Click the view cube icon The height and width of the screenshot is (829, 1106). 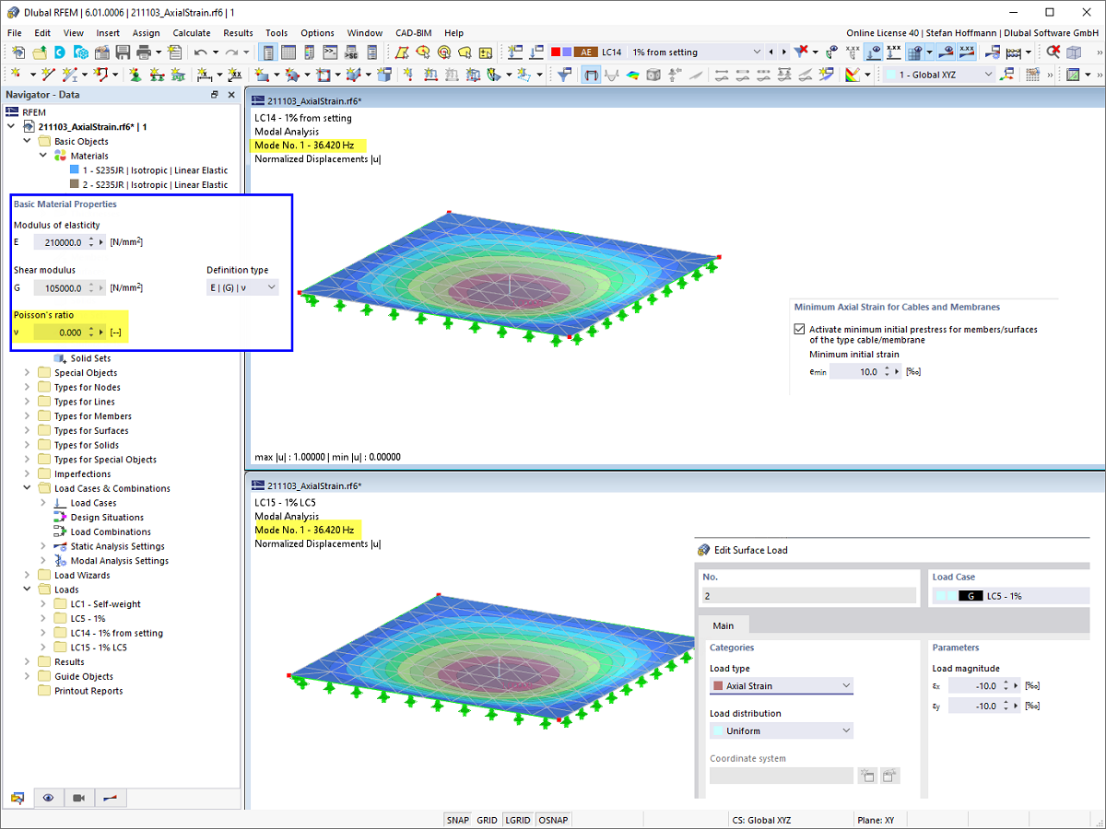(1074, 52)
